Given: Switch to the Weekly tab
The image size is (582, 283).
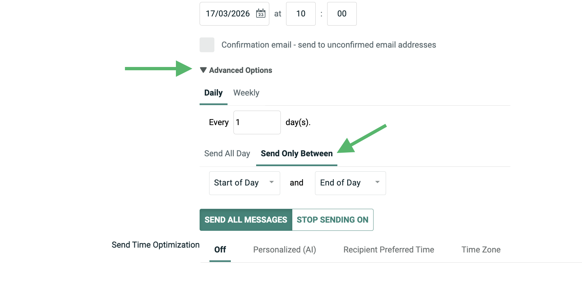Looking at the screenshot, I should (246, 93).
